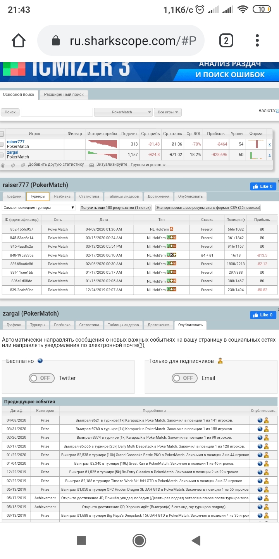The image size is (279, 559).
Task: Open zargal Опубликовать tab
Action: [x=190, y=325]
